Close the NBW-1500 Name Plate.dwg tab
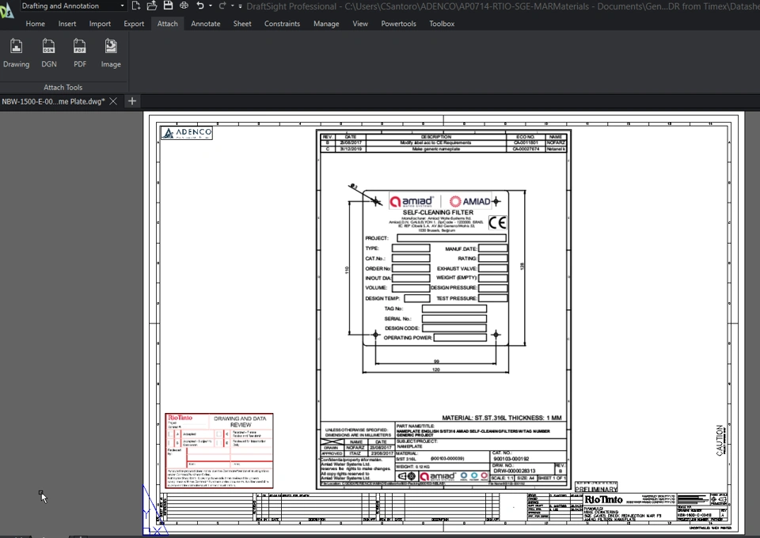The image size is (760, 538). point(113,101)
